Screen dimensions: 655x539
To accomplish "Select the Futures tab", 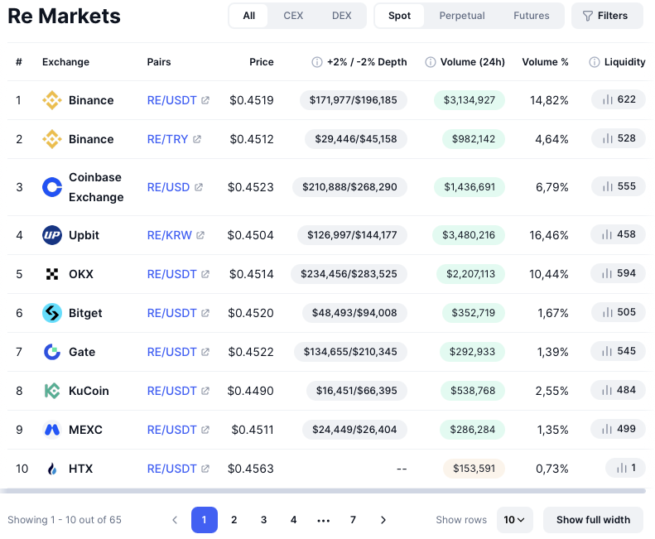I will pos(531,16).
